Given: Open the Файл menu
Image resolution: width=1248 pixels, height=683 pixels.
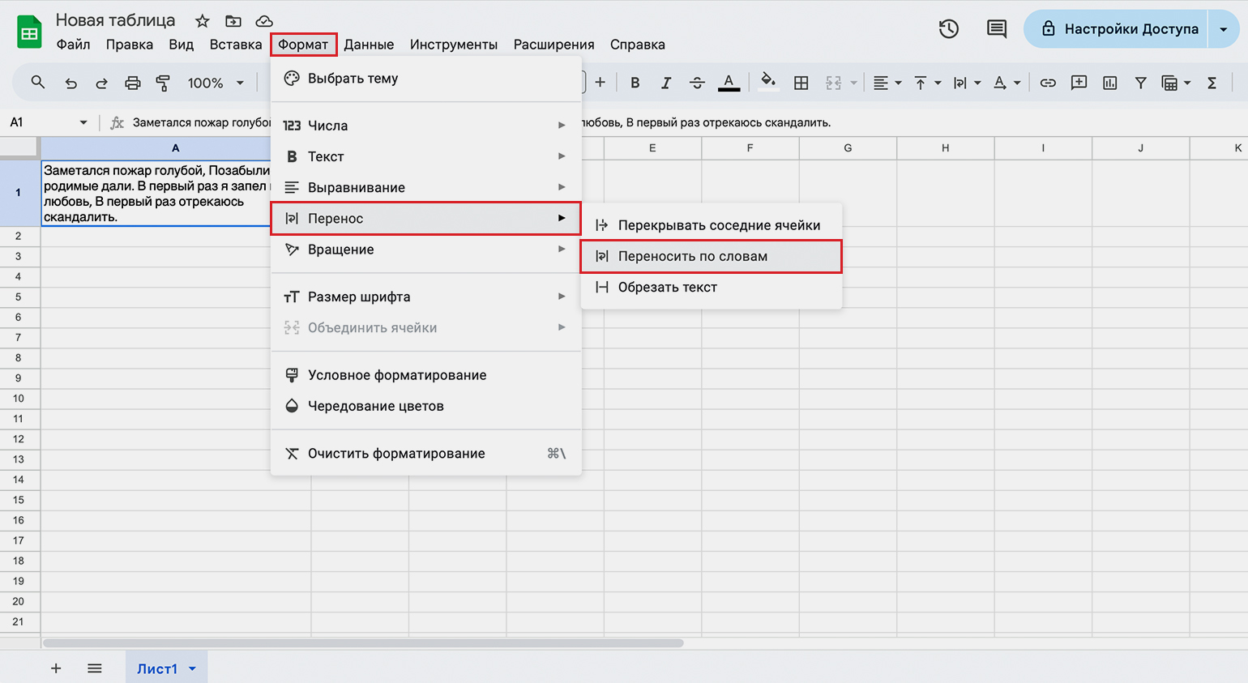Looking at the screenshot, I should [x=73, y=45].
